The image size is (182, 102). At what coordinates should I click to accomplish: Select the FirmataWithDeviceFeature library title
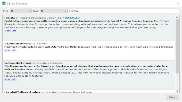22,92
